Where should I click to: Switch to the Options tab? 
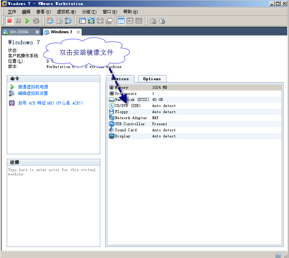(x=152, y=79)
